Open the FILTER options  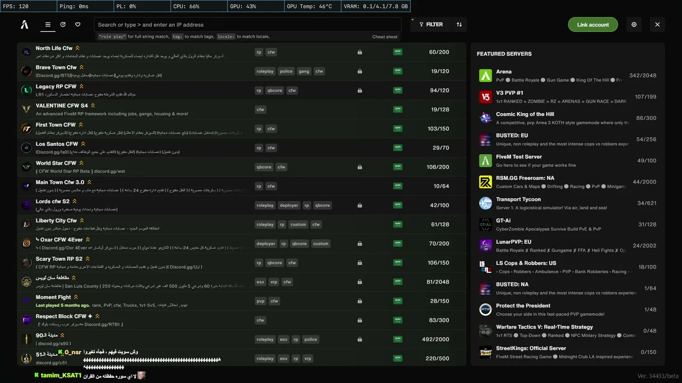(431, 24)
